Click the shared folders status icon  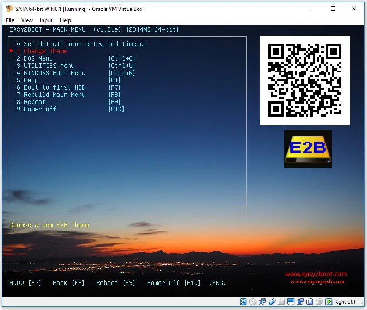coord(281,302)
